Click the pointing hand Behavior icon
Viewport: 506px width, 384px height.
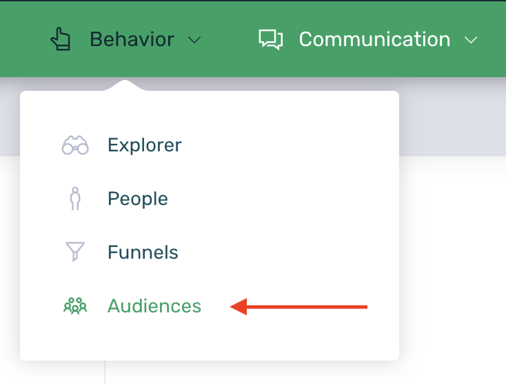tap(61, 39)
